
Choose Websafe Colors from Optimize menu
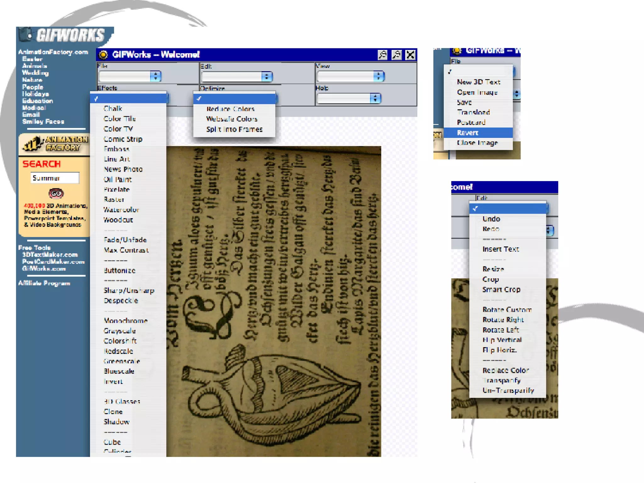tap(232, 119)
